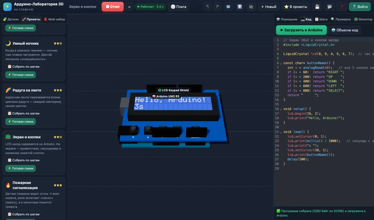The image size is (374, 220).
Task: Click the LCD icon on Экран и кнопки card
Action: click(8, 137)
